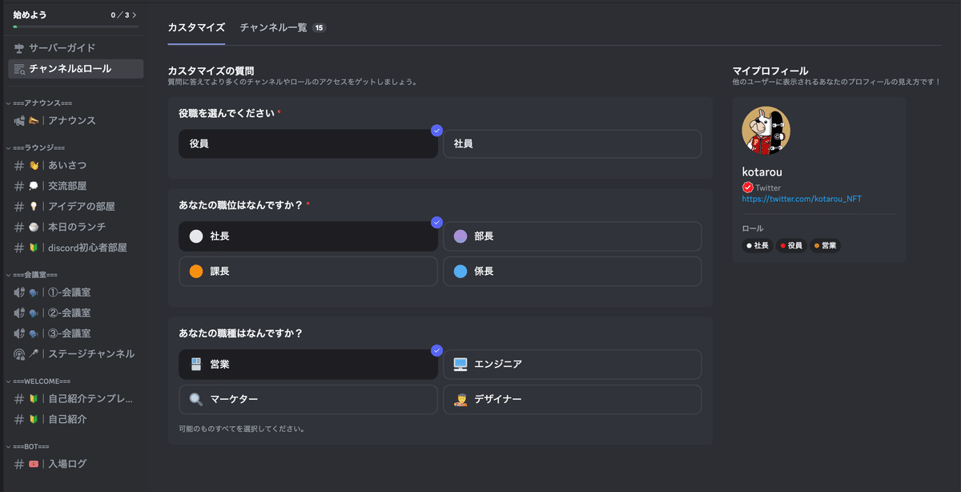Image resolution: width=961 pixels, height=492 pixels.
Task: Select the 部長 position option
Action: coord(573,236)
